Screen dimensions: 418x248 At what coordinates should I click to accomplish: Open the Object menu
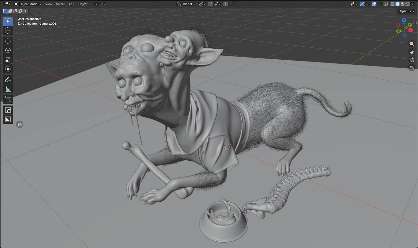coord(83,4)
